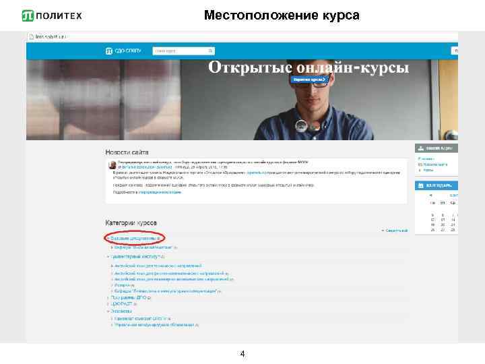Collapse the arrow beside the last top-level category
This screenshot has height=364, width=485.
click(x=108, y=311)
